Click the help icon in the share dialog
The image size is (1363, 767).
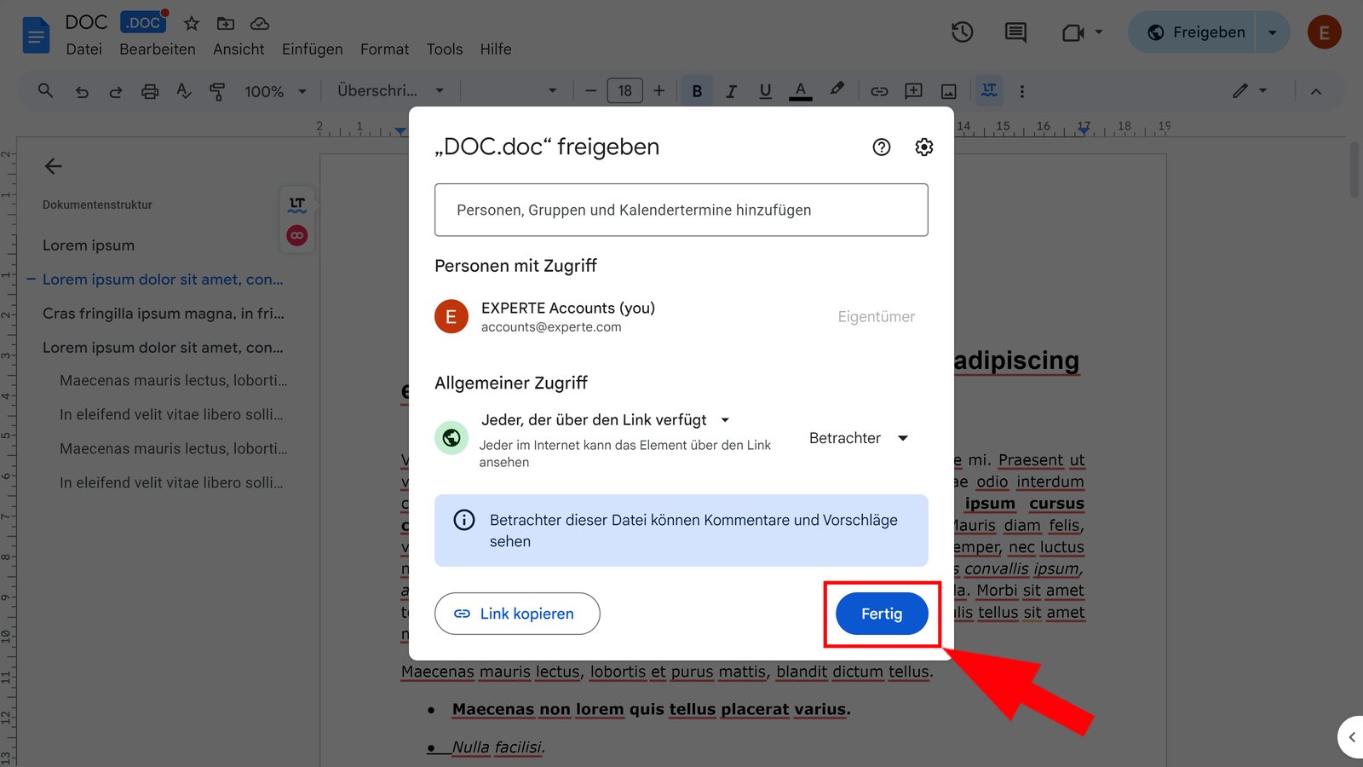click(x=881, y=147)
